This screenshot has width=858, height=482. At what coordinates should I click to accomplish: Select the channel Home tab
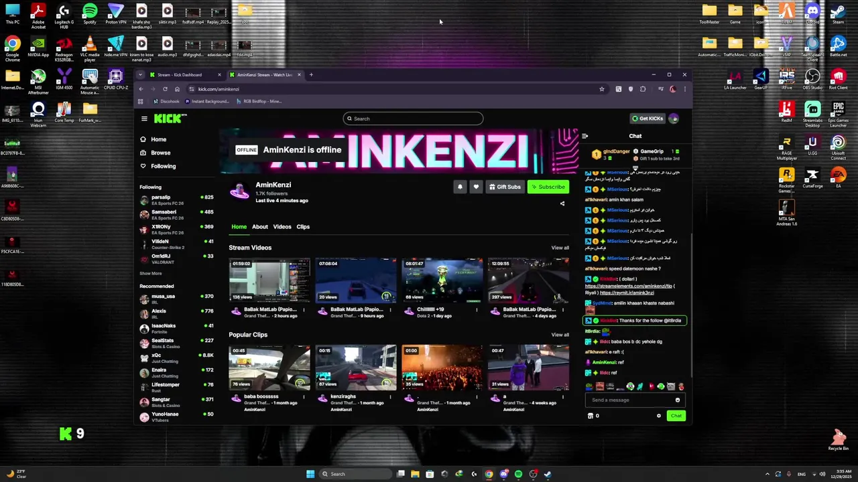tap(239, 227)
